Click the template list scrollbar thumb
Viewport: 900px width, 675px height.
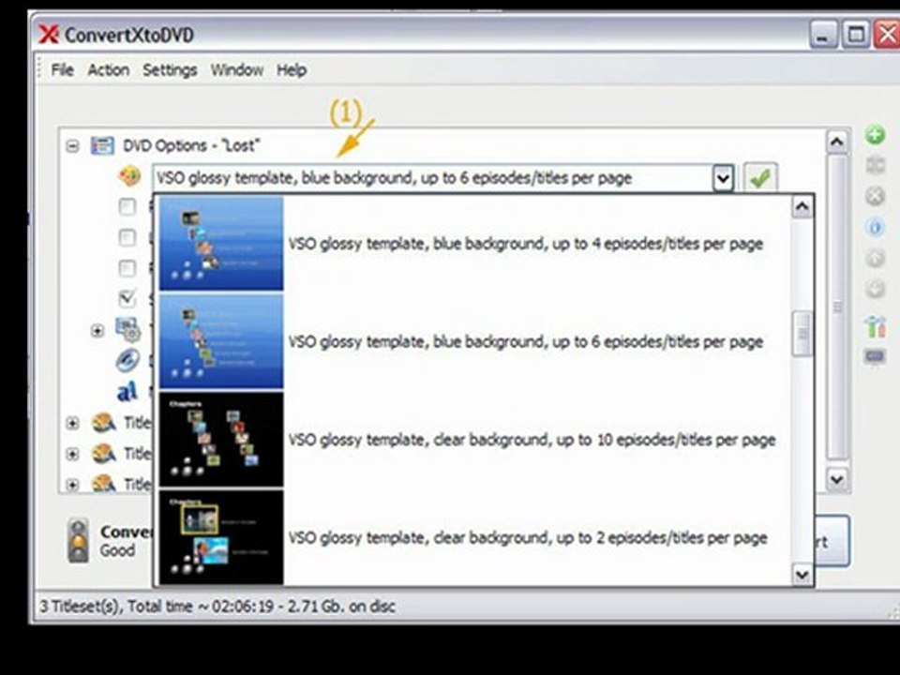pos(802,334)
